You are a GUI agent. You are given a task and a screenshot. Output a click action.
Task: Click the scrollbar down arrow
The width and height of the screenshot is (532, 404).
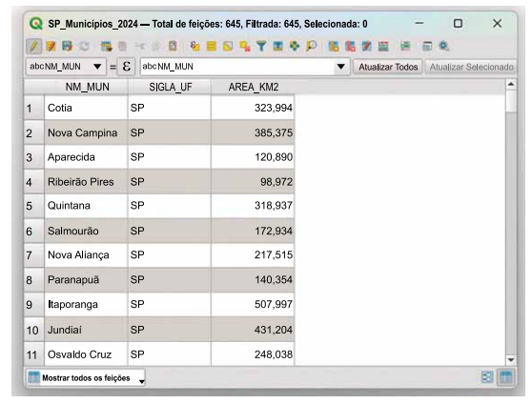tap(511, 359)
